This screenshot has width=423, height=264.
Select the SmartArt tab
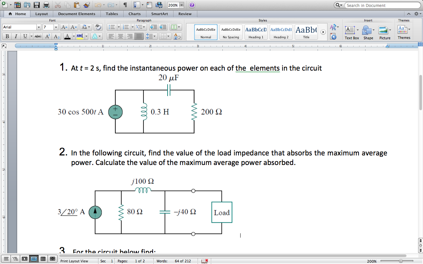tap(160, 14)
